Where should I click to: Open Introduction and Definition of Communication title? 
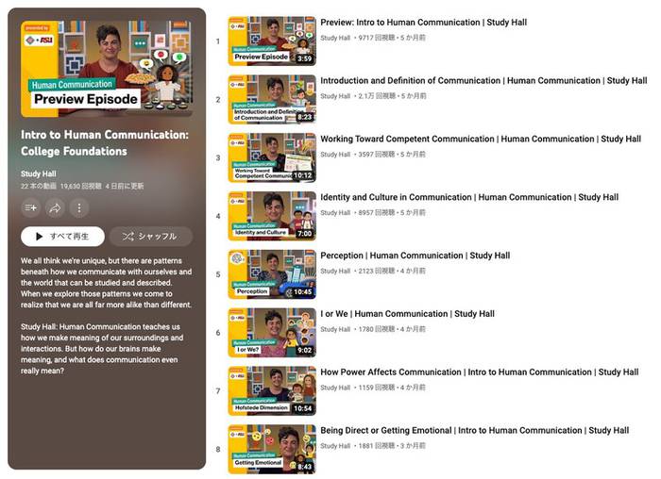pos(483,80)
